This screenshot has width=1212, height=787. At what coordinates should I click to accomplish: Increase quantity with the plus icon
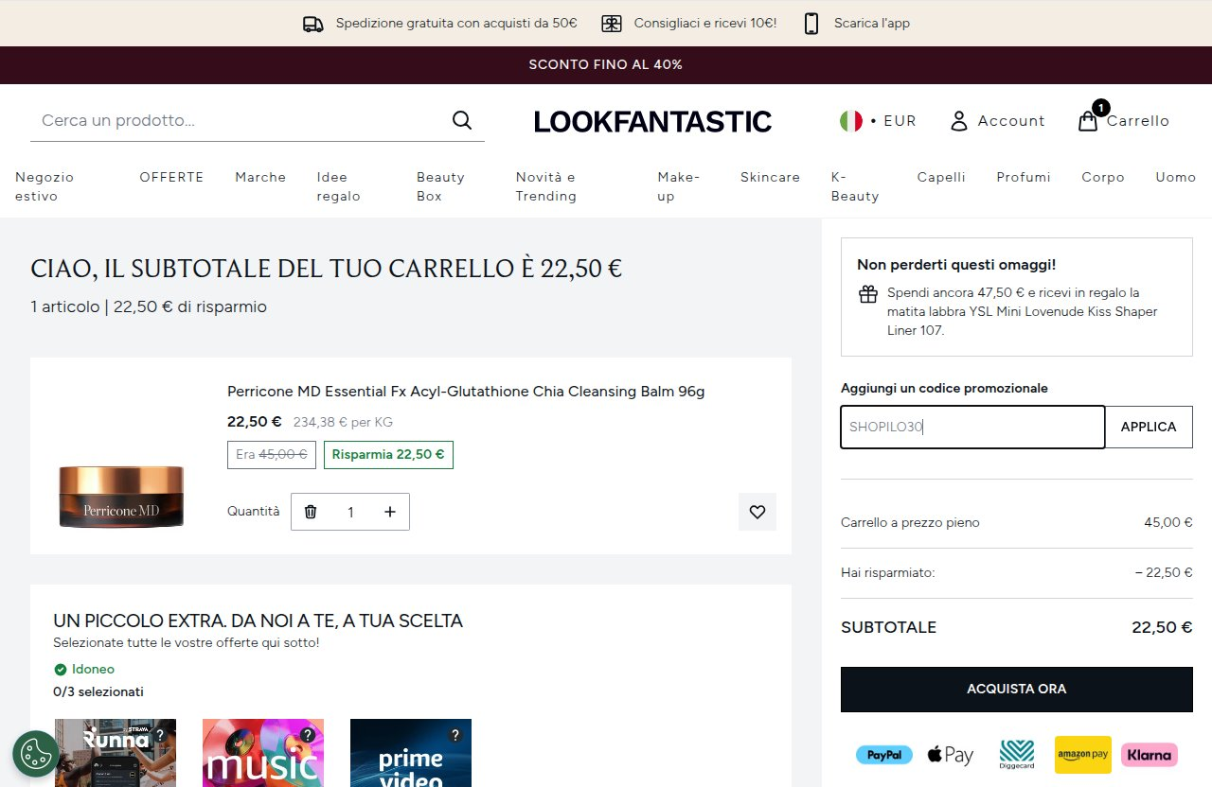(390, 512)
